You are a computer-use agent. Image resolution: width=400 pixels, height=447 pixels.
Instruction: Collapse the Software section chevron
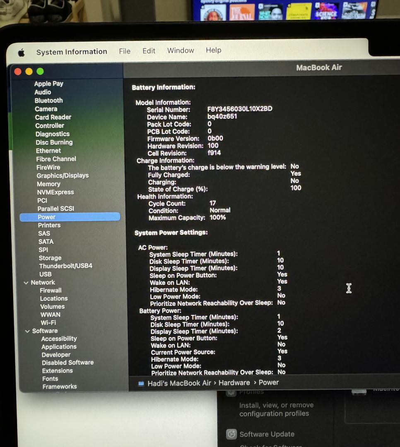[x=27, y=331]
